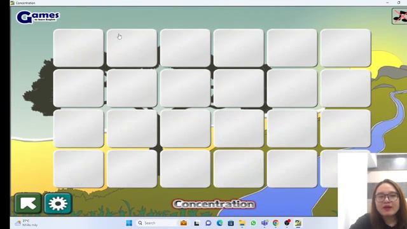This screenshot has height=229, width=407.
Task: Click the webcam video of the presenter
Action: coord(372,191)
